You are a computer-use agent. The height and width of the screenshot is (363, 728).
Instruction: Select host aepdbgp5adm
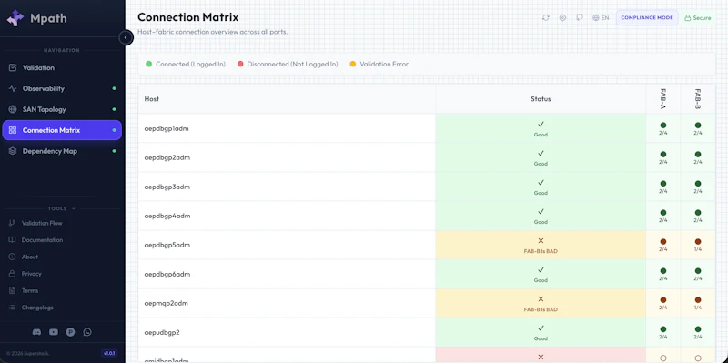point(167,245)
